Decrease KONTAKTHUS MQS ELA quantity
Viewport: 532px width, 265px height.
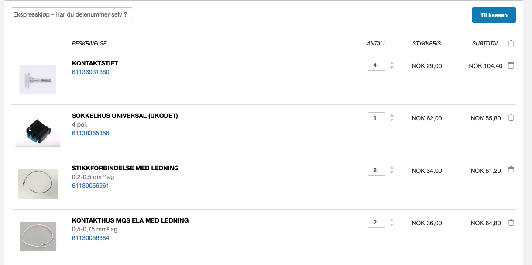point(392,225)
